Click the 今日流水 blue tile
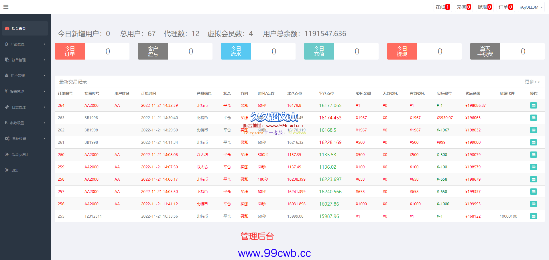 point(236,51)
